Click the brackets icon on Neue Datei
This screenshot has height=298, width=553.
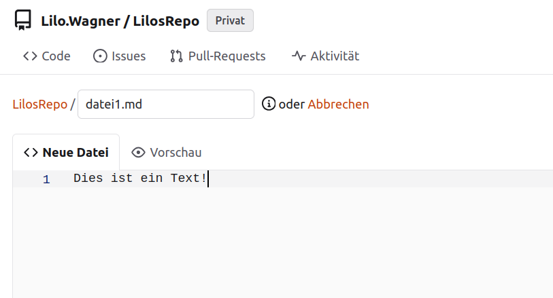[31, 153]
